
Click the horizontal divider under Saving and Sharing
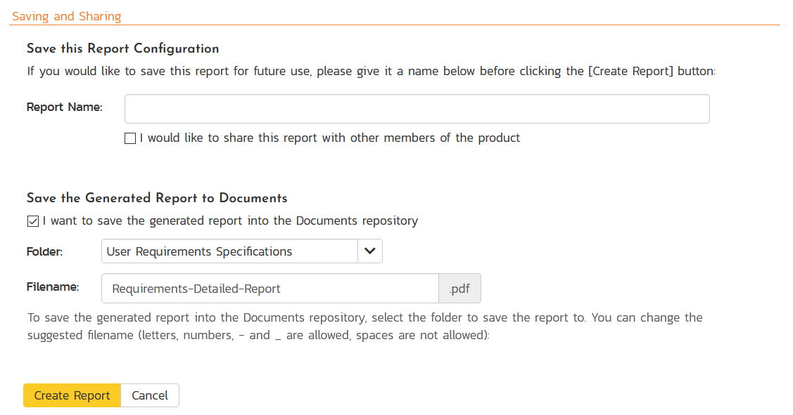pos(394,25)
